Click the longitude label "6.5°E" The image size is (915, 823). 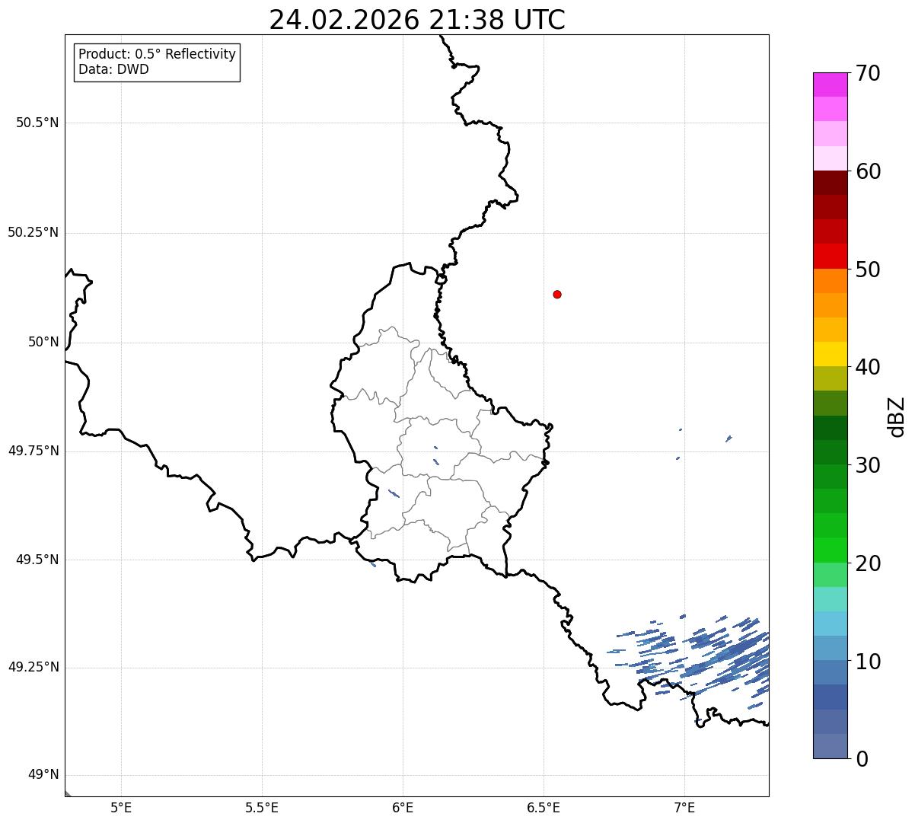(544, 807)
